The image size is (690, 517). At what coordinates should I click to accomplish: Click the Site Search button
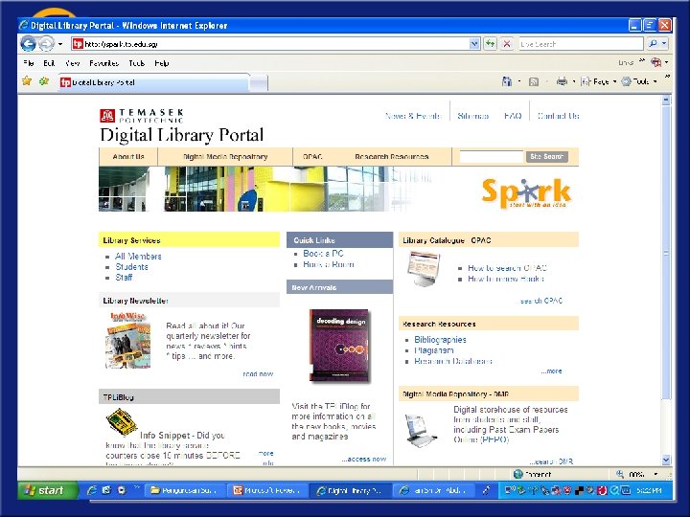pyautogui.click(x=547, y=156)
